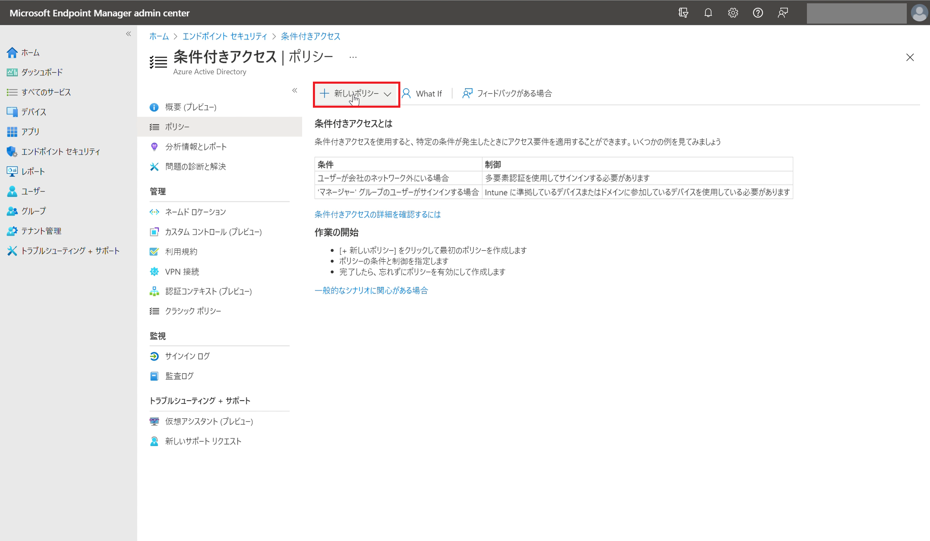
Task: Go to 条件付きアクセス breadcrumb
Action: (311, 36)
